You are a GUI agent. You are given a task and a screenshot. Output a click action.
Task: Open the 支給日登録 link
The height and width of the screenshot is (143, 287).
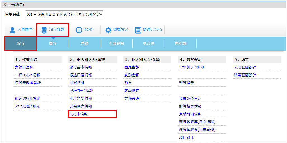(x=24, y=67)
